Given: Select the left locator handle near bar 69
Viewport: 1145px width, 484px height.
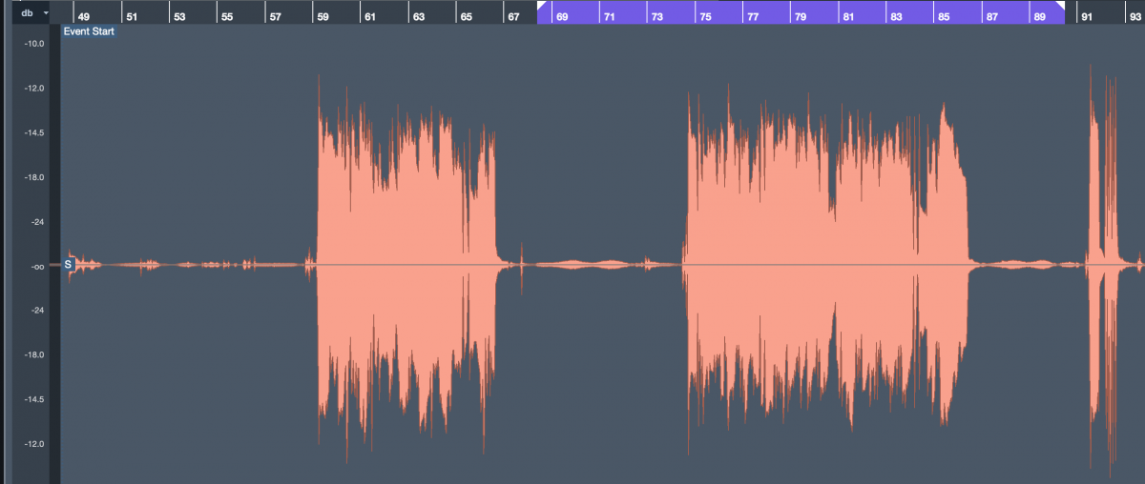Looking at the screenshot, I should click(x=542, y=7).
